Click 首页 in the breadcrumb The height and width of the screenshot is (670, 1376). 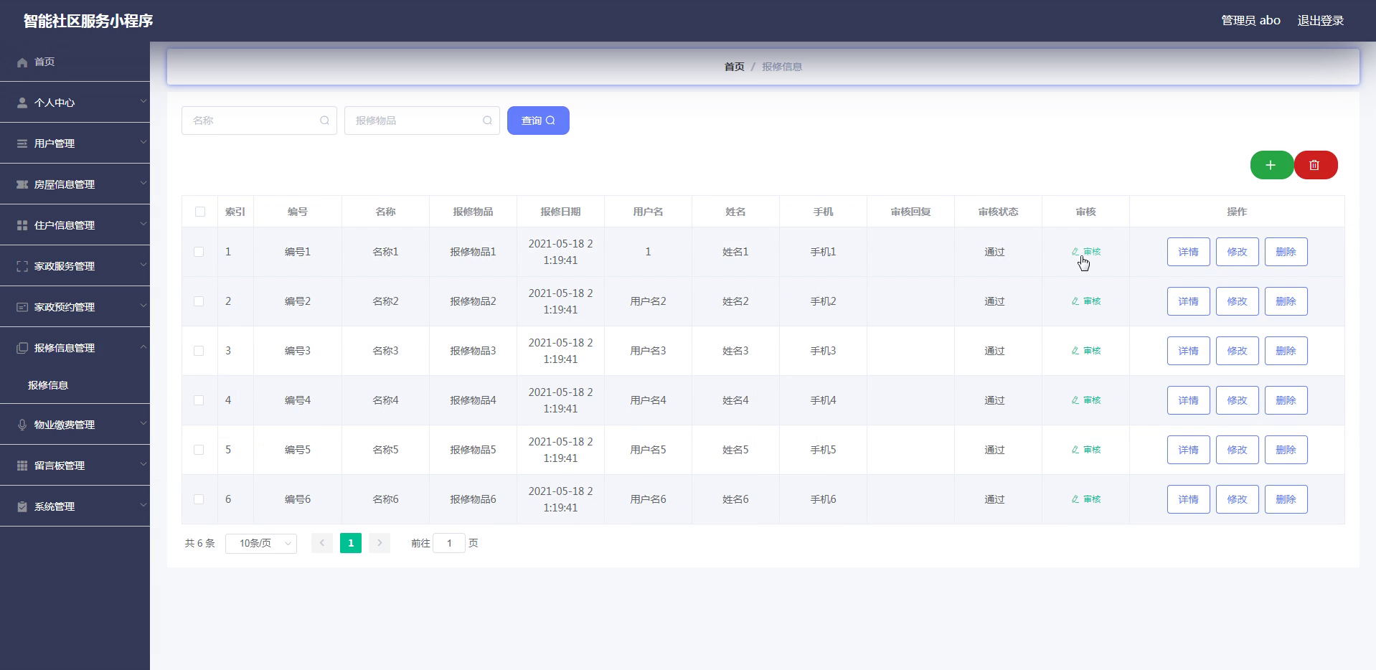(734, 67)
